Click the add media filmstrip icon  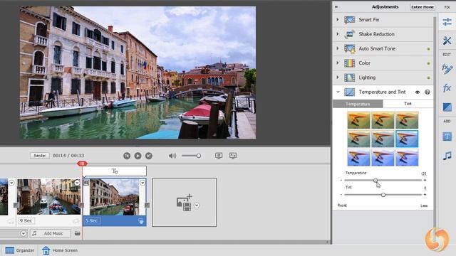pos(184,203)
